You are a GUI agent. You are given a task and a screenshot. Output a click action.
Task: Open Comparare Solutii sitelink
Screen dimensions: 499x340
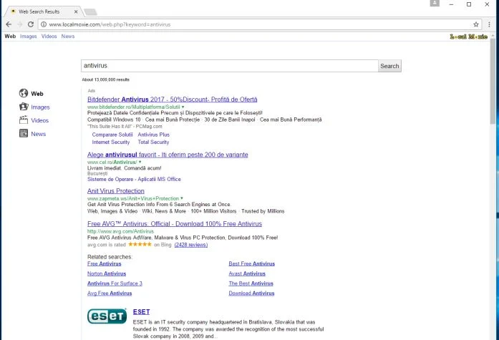(112, 135)
